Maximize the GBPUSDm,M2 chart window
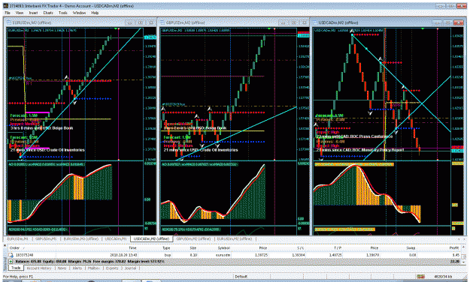Screen dimensions: 470x282 (x=293, y=22)
